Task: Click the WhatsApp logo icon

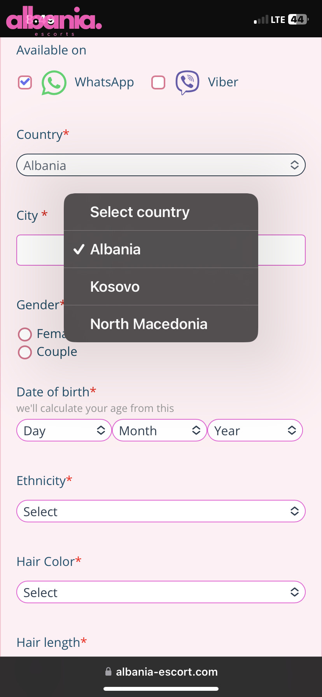Action: coord(54,82)
